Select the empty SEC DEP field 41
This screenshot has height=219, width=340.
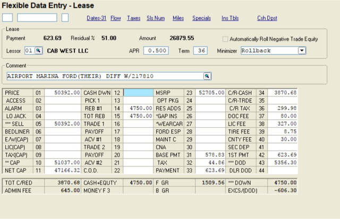tap(283, 147)
